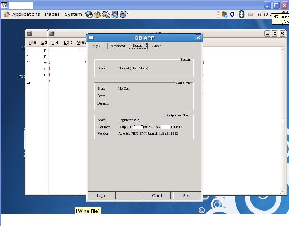Click the panel clock showing 6:32
This screenshot has width=289, height=226.
tap(265, 14)
